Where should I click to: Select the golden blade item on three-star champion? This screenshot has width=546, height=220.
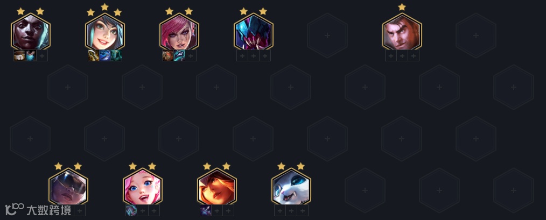[x=93, y=55]
